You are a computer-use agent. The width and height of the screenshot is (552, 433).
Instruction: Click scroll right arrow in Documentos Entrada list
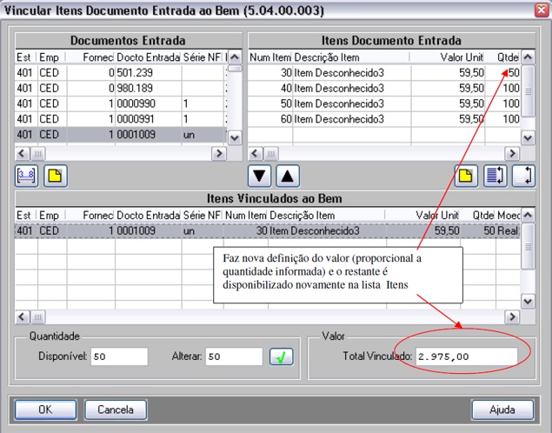[219, 154]
